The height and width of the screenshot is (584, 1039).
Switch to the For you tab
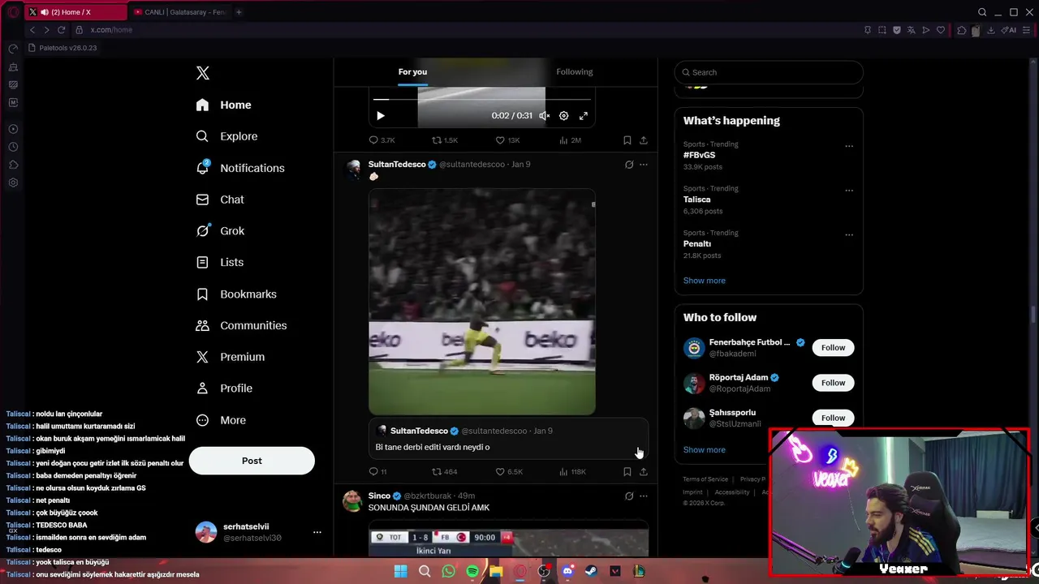coord(412,72)
